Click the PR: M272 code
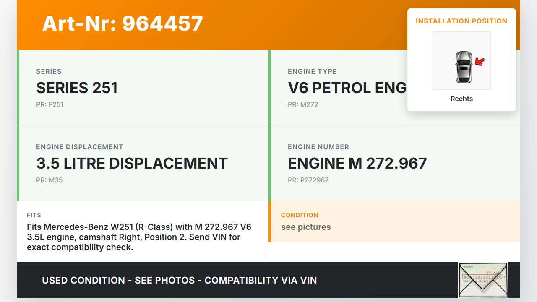The height and width of the screenshot is (302, 537). coord(303,104)
